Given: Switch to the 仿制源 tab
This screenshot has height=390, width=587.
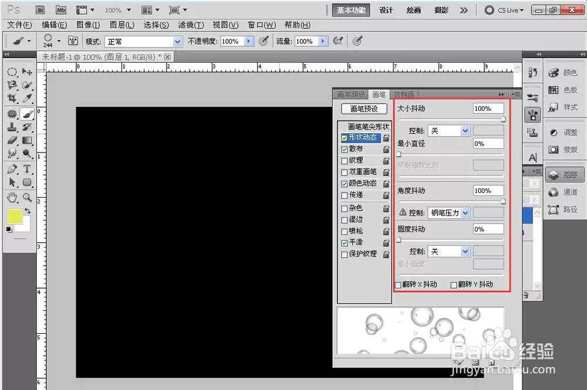Looking at the screenshot, I should pyautogui.click(x=404, y=94).
